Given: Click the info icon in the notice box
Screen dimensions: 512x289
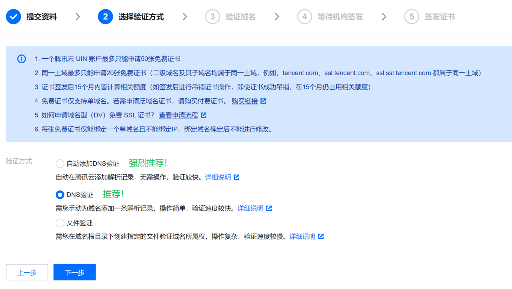Looking at the screenshot, I should pos(21,59).
